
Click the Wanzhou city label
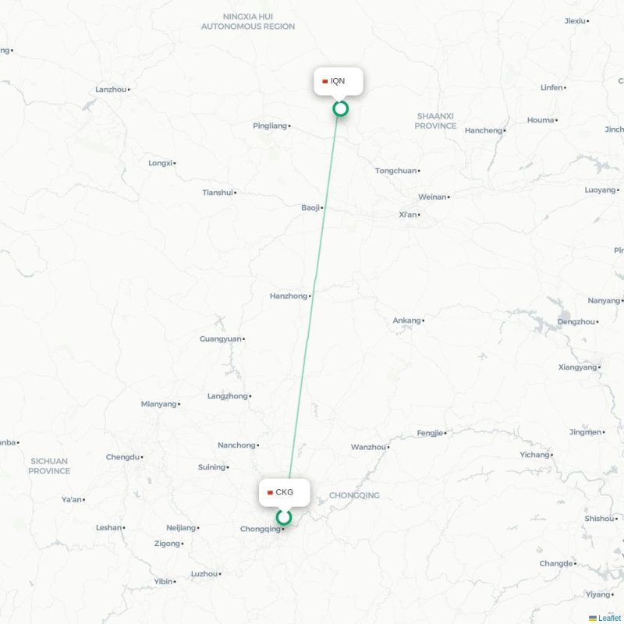pyautogui.click(x=368, y=447)
